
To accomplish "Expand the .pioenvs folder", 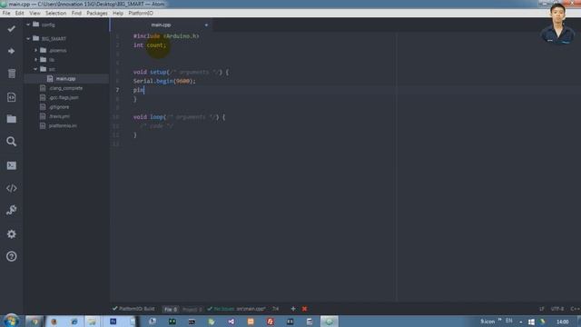I will (x=36, y=50).
